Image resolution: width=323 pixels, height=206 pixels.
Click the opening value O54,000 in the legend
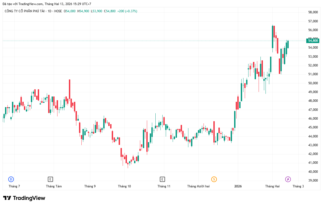(x=70, y=11)
